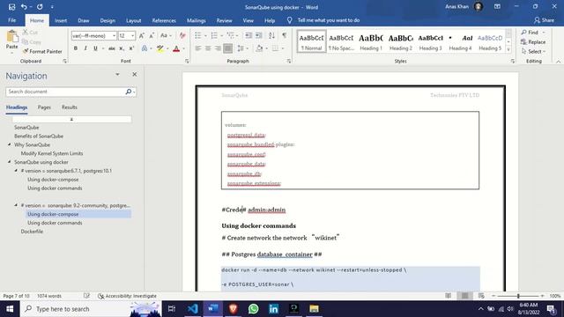Align text left
The image size is (564, 317).
coord(197,48)
